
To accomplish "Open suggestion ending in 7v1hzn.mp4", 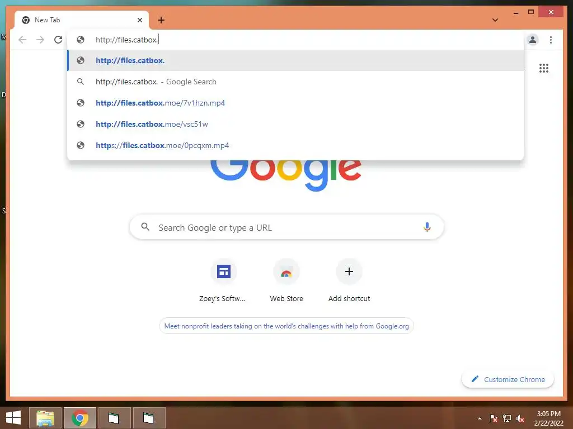I will click(295, 103).
